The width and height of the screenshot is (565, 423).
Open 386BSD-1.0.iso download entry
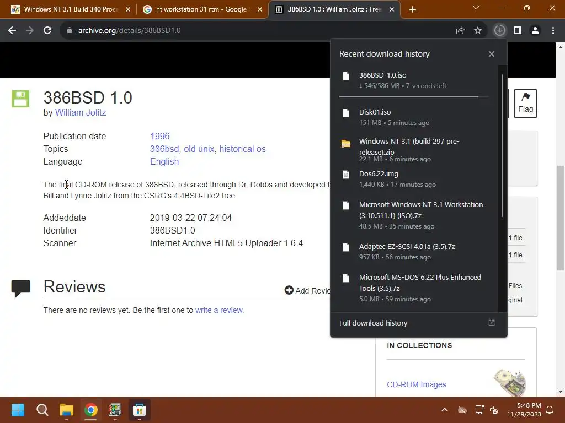coord(414,80)
